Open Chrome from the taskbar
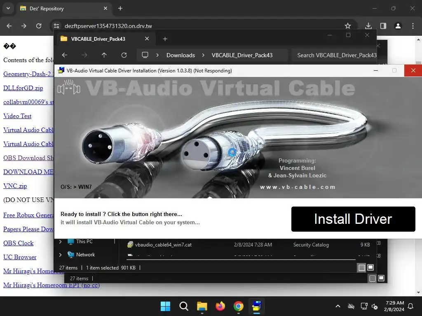The image size is (422, 316). tap(239, 306)
